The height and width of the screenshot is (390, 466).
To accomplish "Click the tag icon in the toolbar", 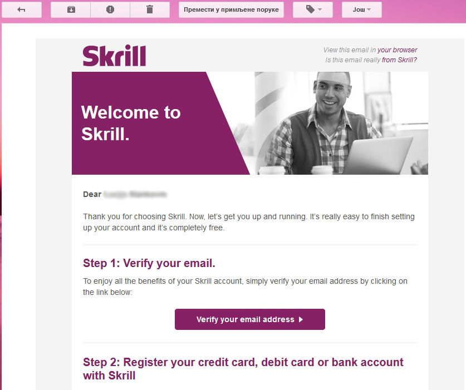I will [310, 9].
